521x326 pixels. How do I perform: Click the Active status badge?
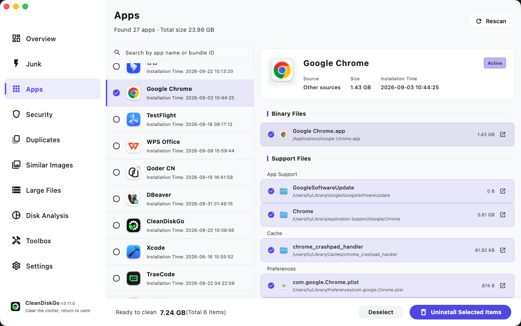click(x=495, y=63)
